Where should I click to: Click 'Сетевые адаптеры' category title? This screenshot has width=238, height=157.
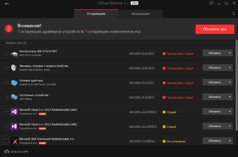31,80
